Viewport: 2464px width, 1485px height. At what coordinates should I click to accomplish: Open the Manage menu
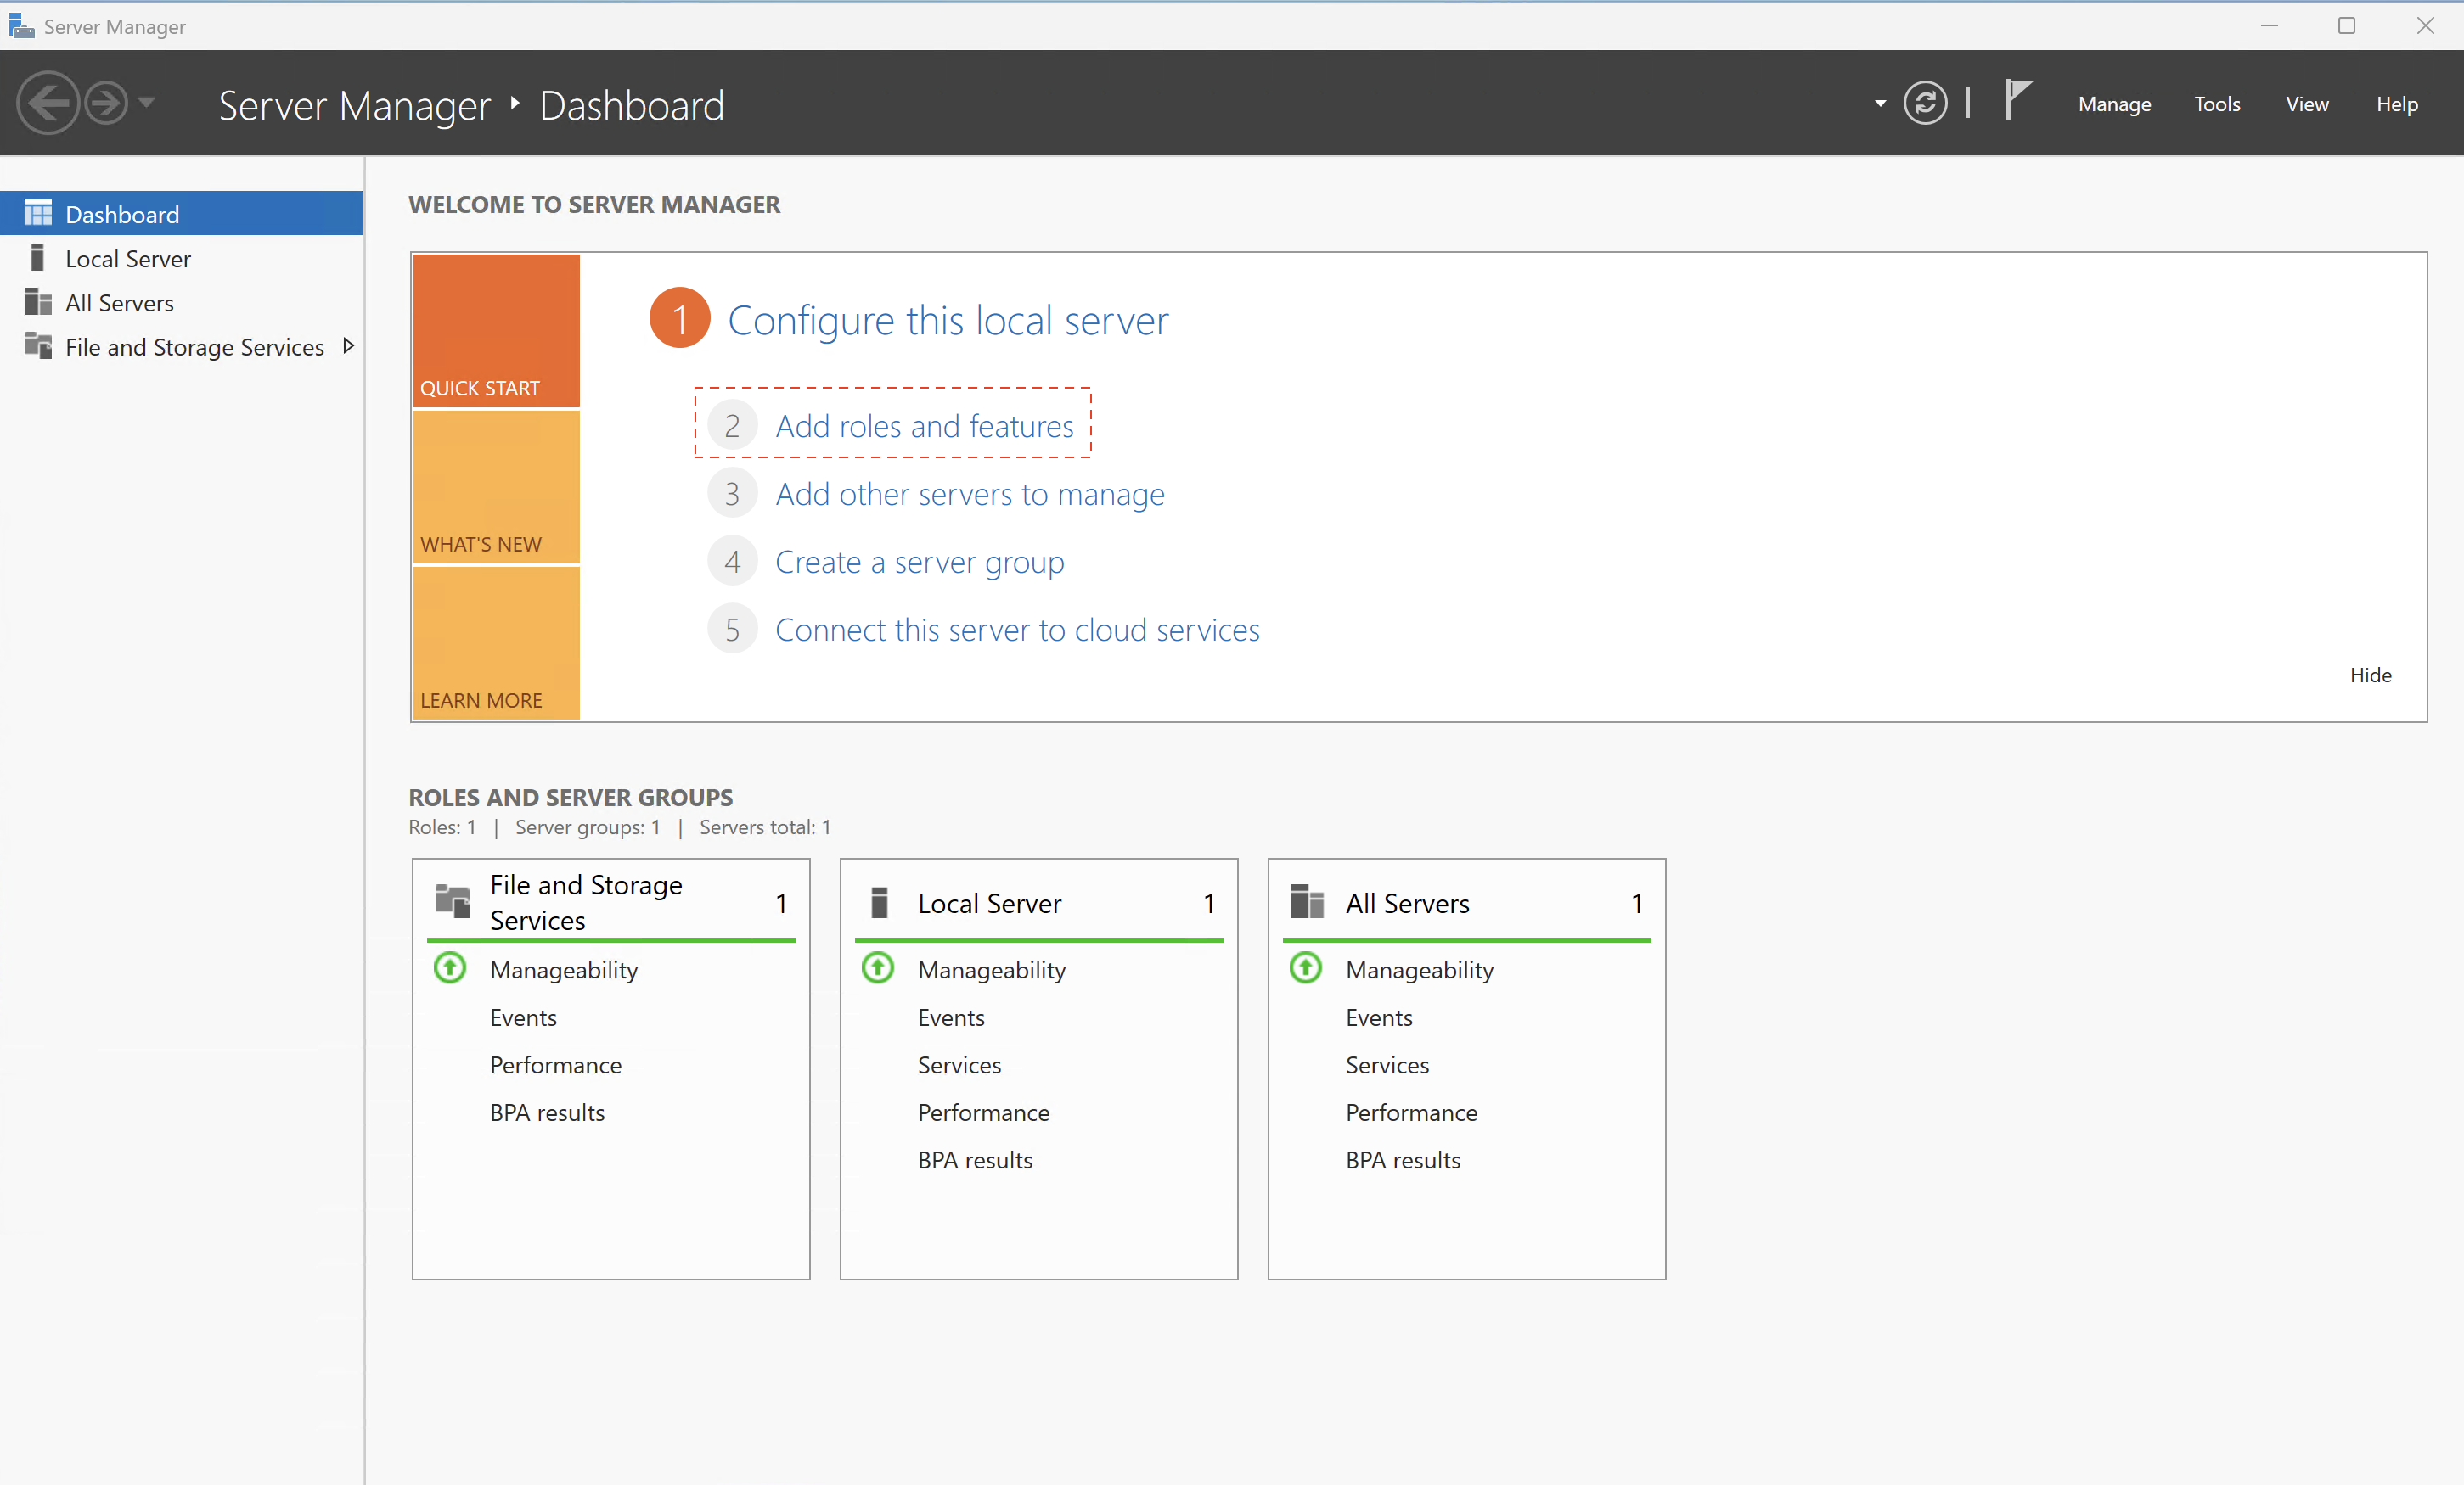click(x=2113, y=104)
